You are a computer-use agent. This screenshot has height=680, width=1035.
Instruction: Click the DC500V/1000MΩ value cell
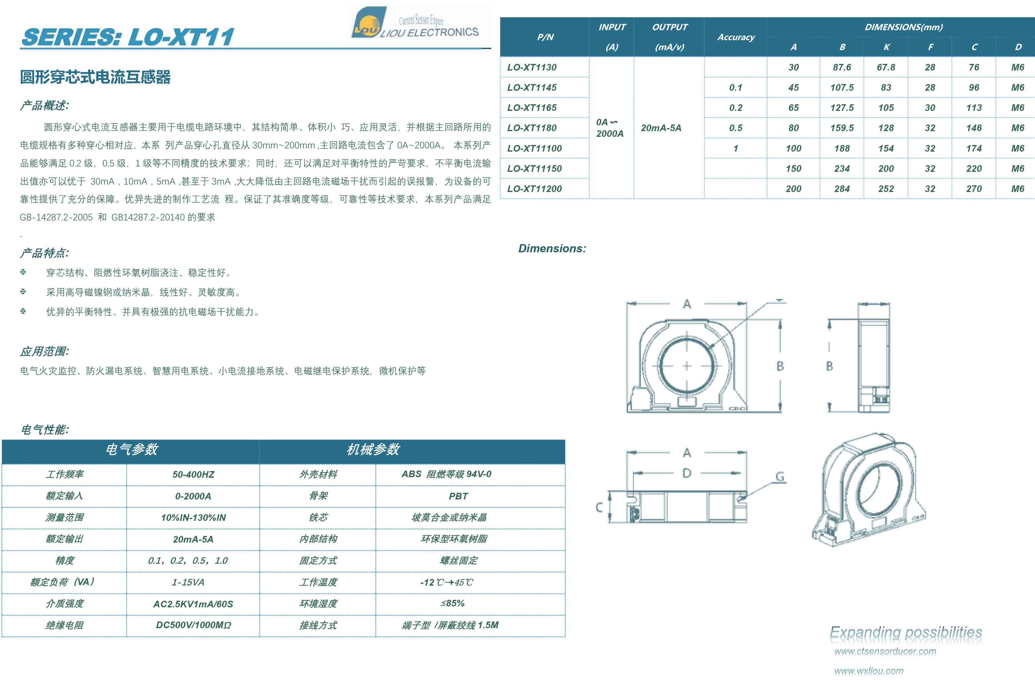click(193, 625)
